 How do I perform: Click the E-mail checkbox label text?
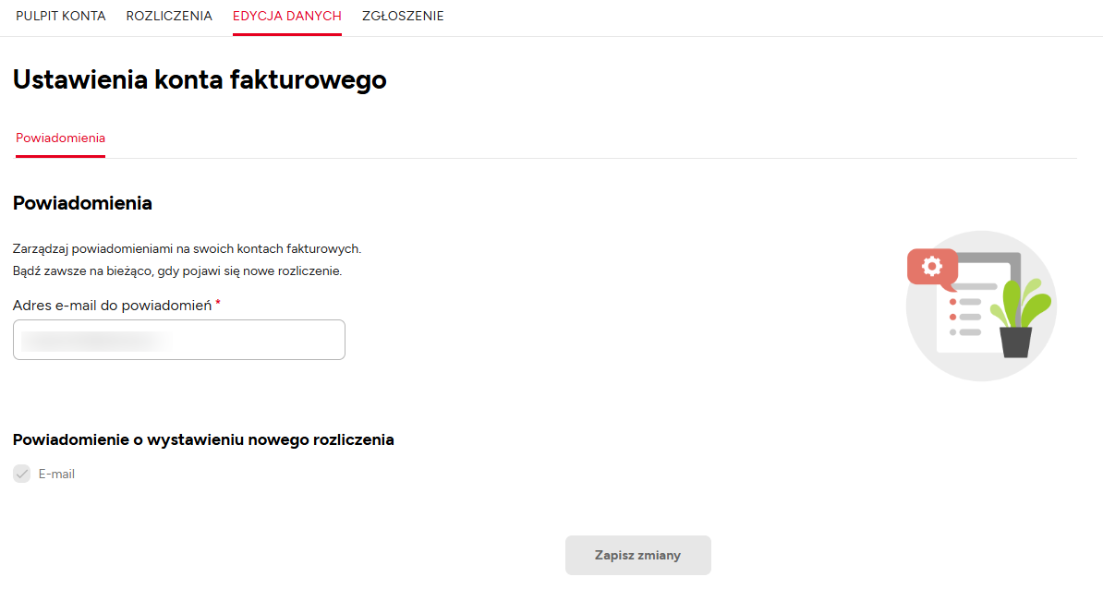point(56,474)
